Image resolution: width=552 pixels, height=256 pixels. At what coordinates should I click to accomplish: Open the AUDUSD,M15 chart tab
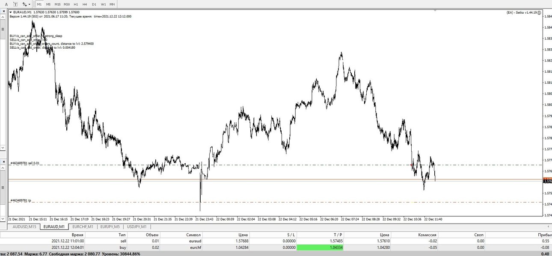click(24, 227)
